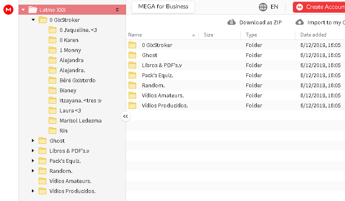Screen dimensions: 345x201
Task: Expand Vídios Producidos. tree arrow
Action: tap(33, 191)
